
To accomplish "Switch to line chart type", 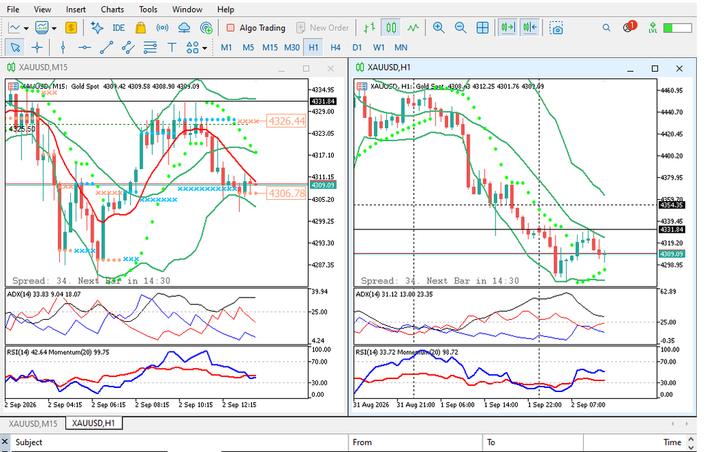I will (x=413, y=28).
